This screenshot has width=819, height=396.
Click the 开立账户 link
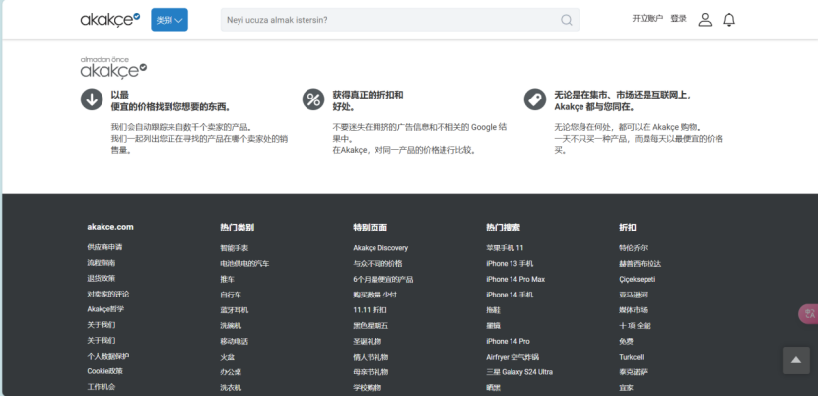coord(648,19)
